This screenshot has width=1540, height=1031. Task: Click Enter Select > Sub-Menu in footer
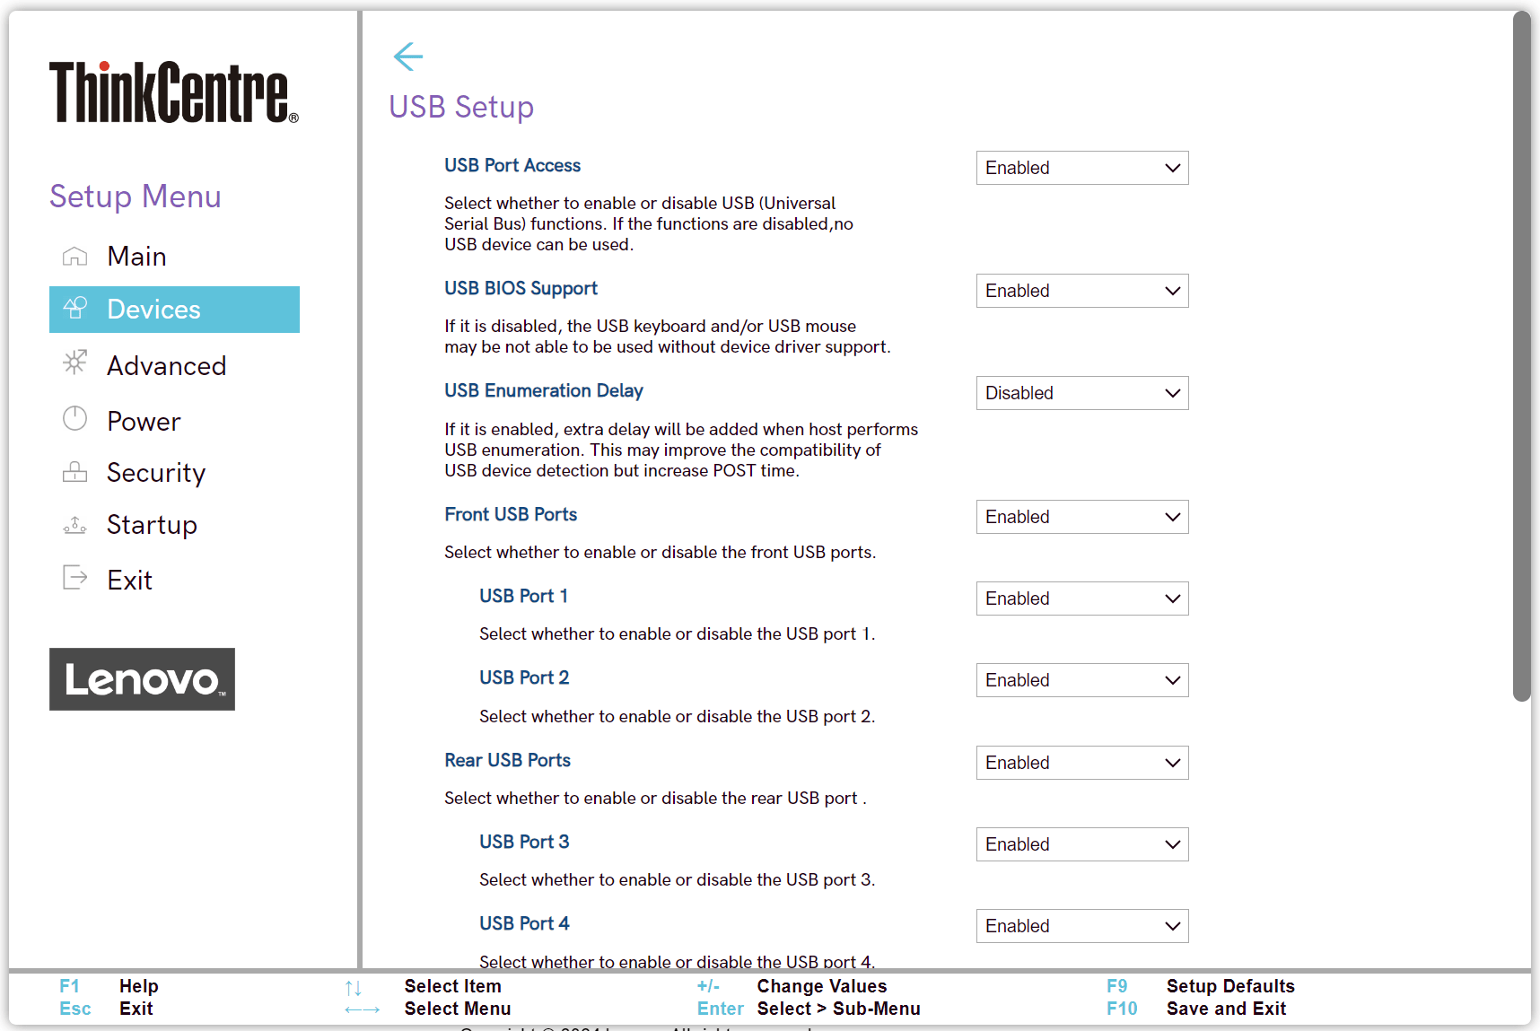coord(809,1009)
